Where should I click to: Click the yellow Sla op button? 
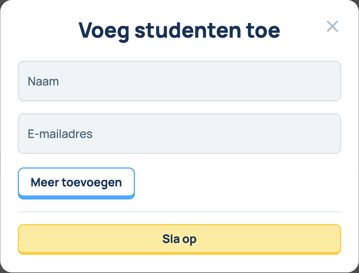[179, 239]
